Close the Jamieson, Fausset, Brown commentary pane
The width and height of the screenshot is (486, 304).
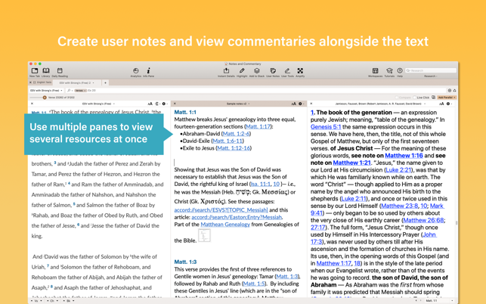(x=311, y=104)
